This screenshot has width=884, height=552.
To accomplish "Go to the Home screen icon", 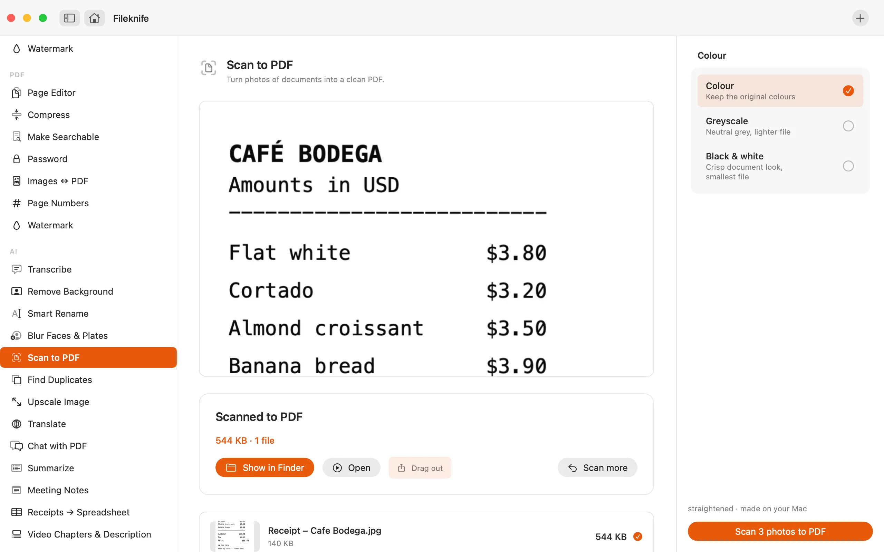I will coord(94,18).
